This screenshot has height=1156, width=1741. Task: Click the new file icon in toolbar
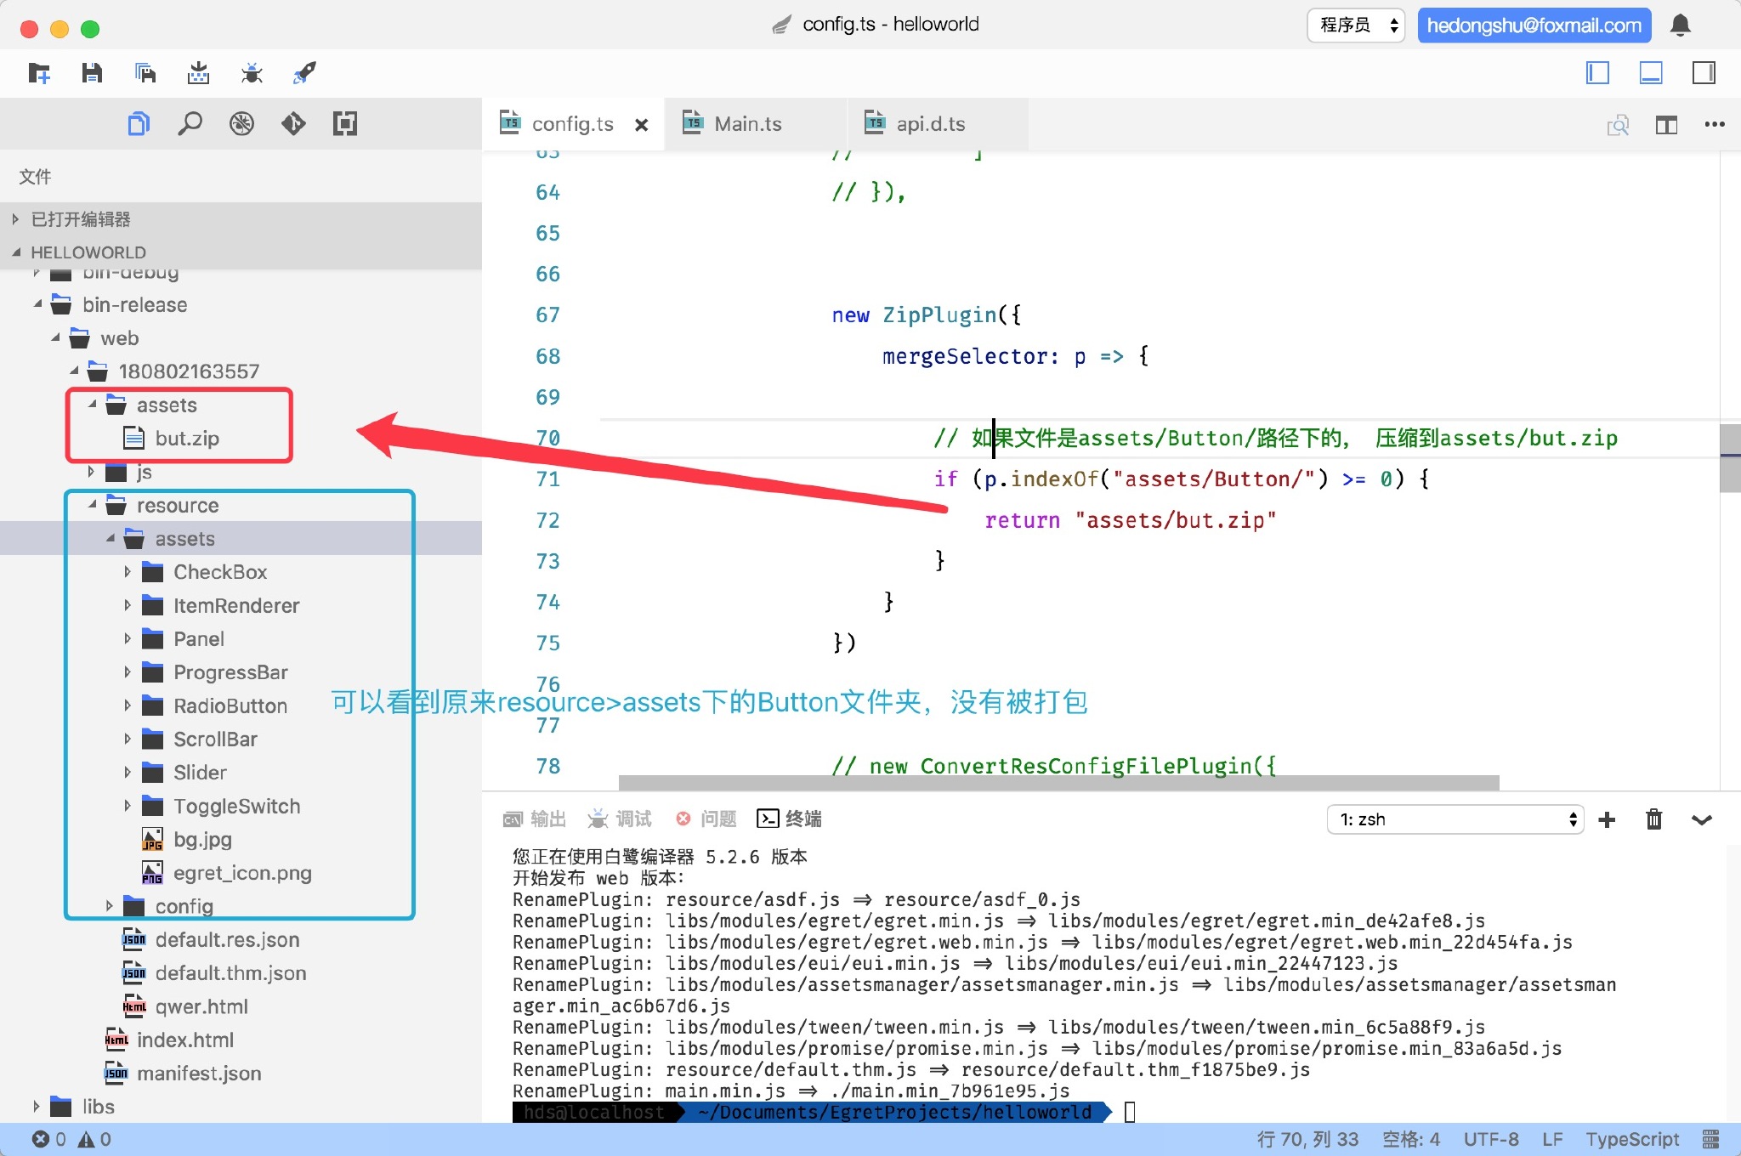coord(39,73)
